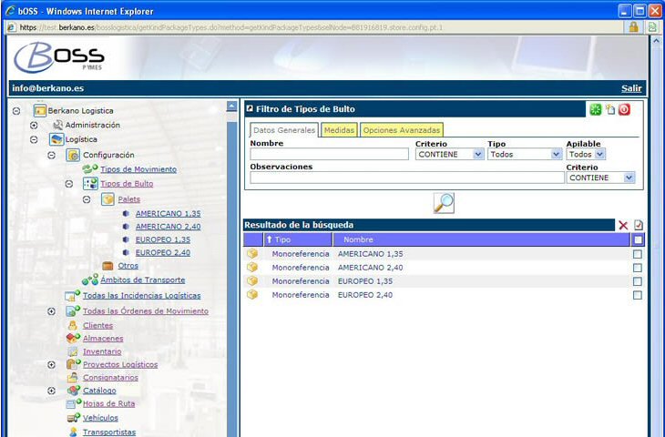The width and height of the screenshot is (665, 437).
Task: Collapse the Palets tree node
Action: (x=87, y=199)
